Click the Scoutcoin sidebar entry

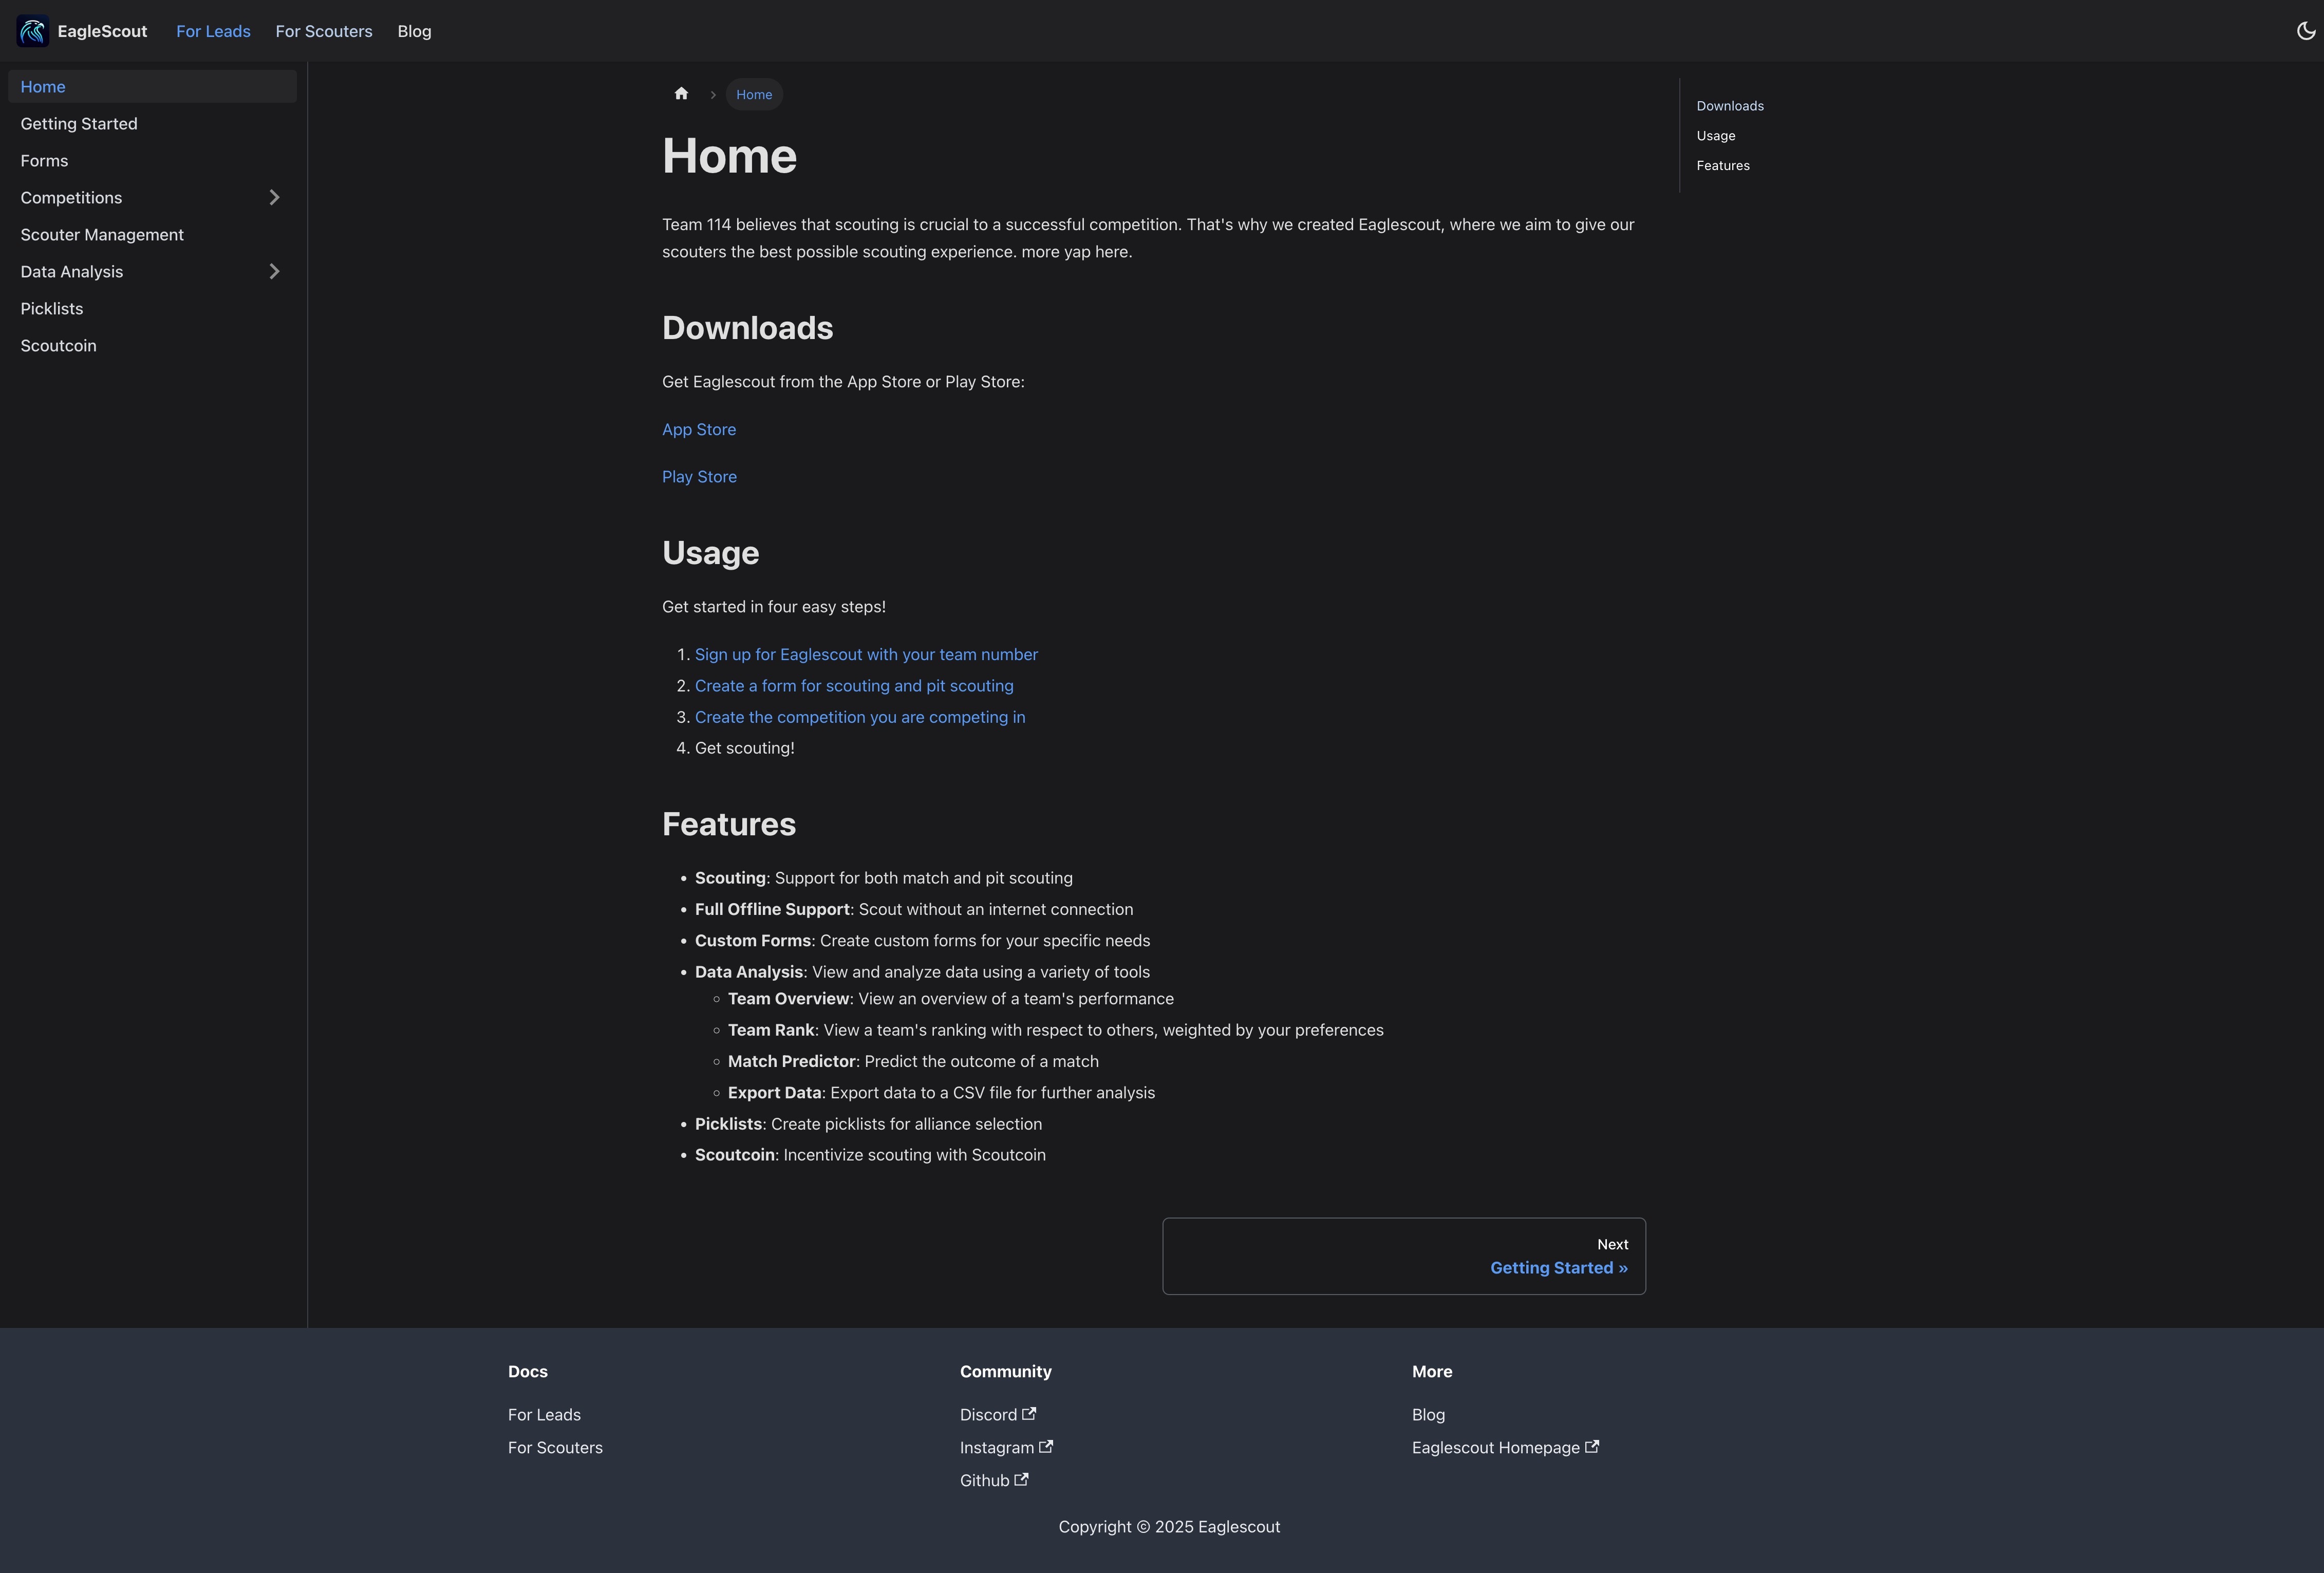tap(58, 345)
